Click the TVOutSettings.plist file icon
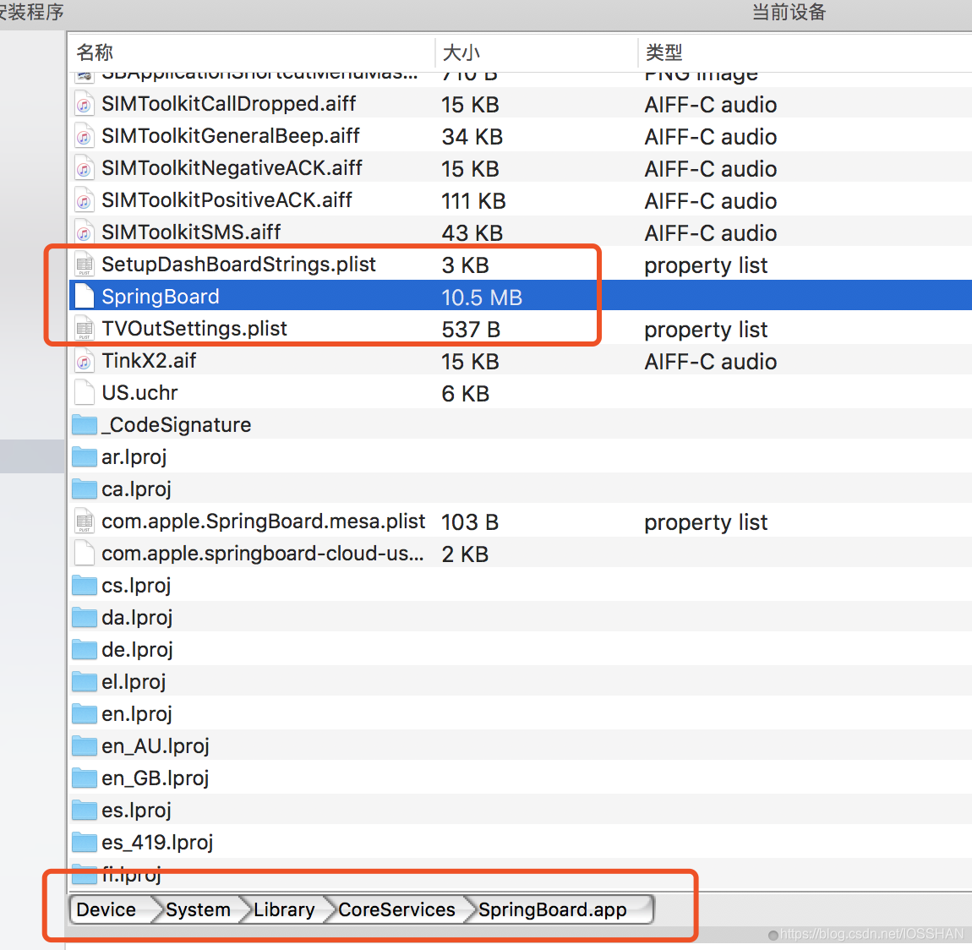The height and width of the screenshot is (950, 972). tap(84, 329)
